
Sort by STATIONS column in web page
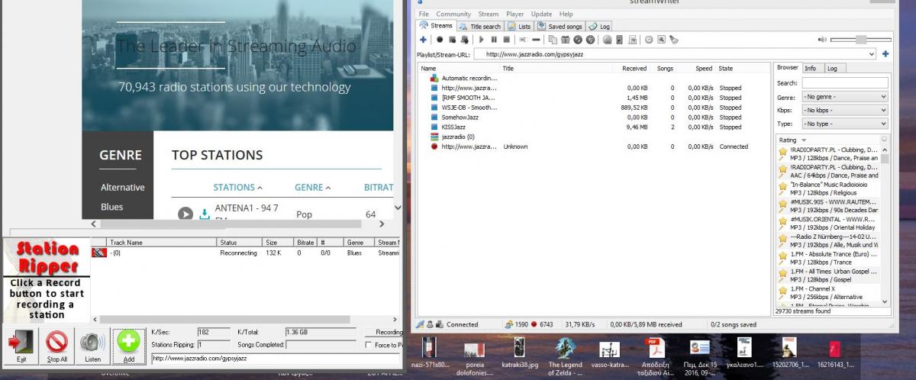point(237,187)
